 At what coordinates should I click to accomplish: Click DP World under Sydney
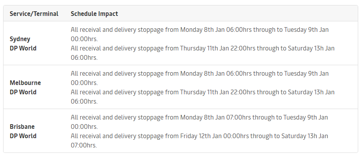[x=23, y=48]
